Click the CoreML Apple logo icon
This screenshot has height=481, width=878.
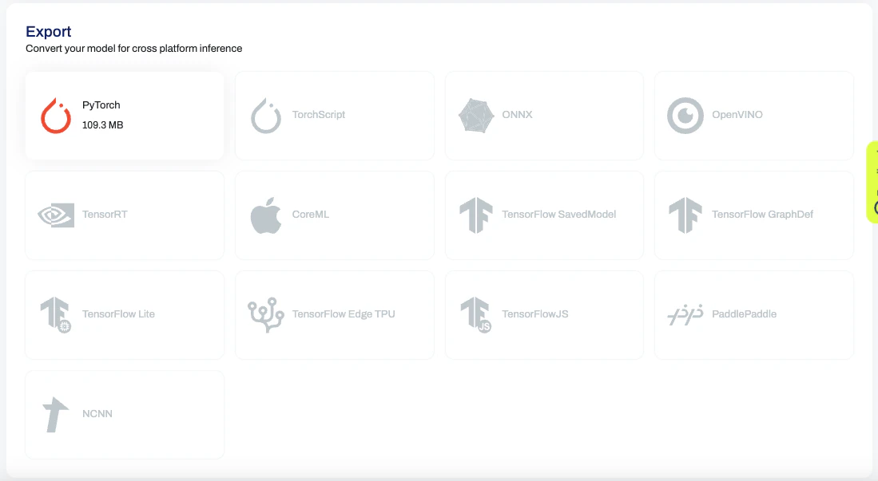pos(266,215)
